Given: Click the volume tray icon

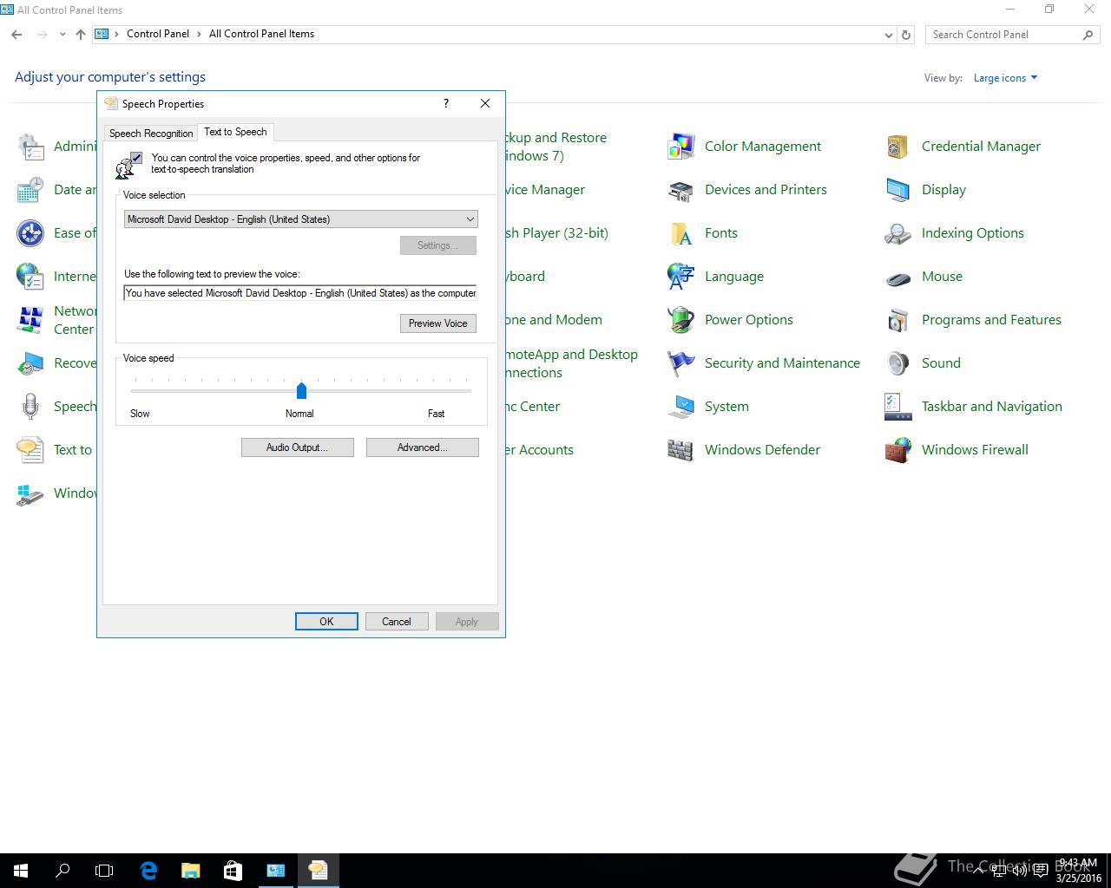Looking at the screenshot, I should [1020, 871].
